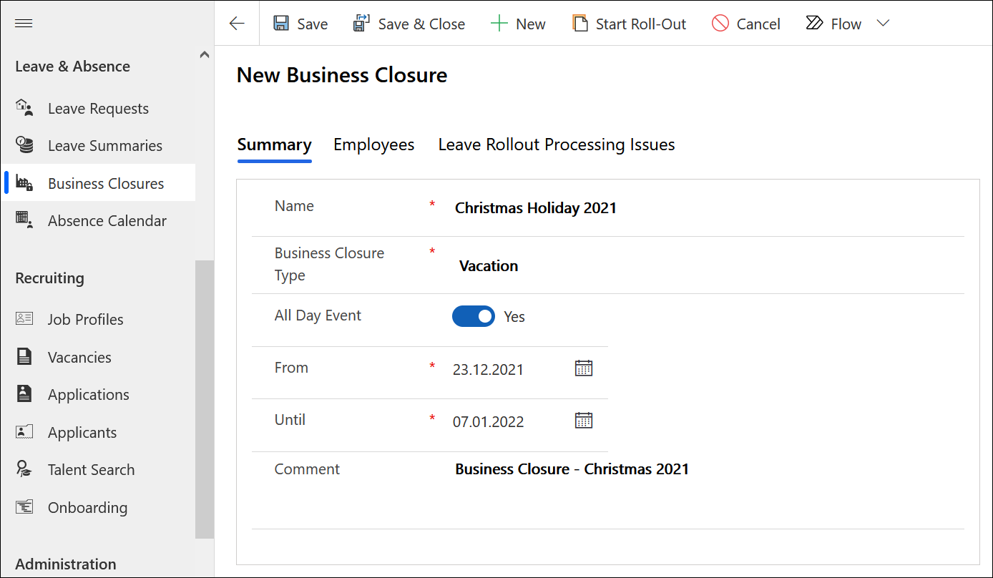Toggle the All Day Event switch

(473, 316)
